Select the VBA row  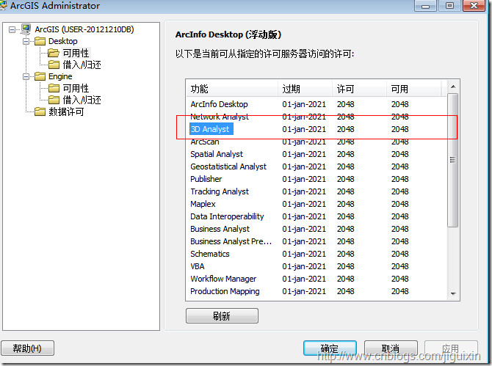[317, 266]
